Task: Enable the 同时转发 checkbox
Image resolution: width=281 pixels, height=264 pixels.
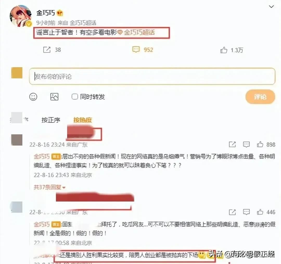Action: (75, 97)
